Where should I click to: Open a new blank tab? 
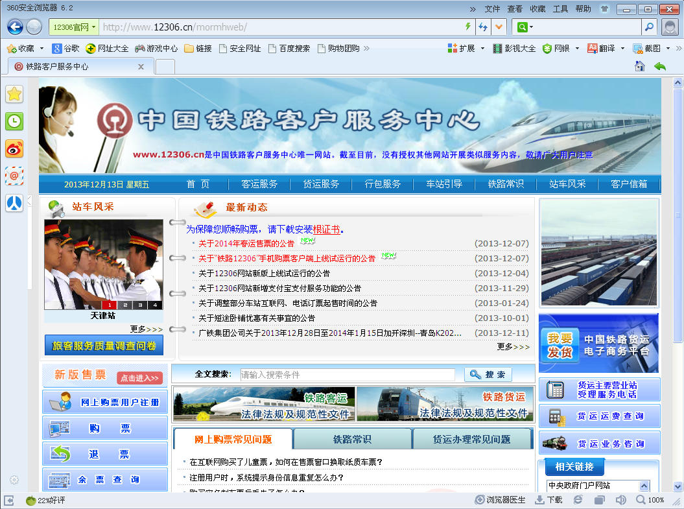pos(165,67)
